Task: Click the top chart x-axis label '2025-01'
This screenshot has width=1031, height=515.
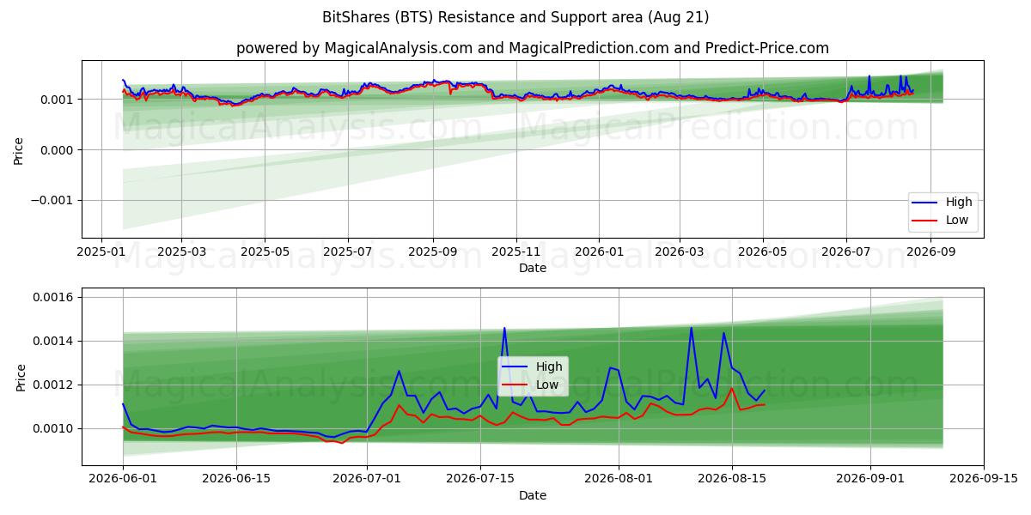Action: pyautogui.click(x=101, y=251)
